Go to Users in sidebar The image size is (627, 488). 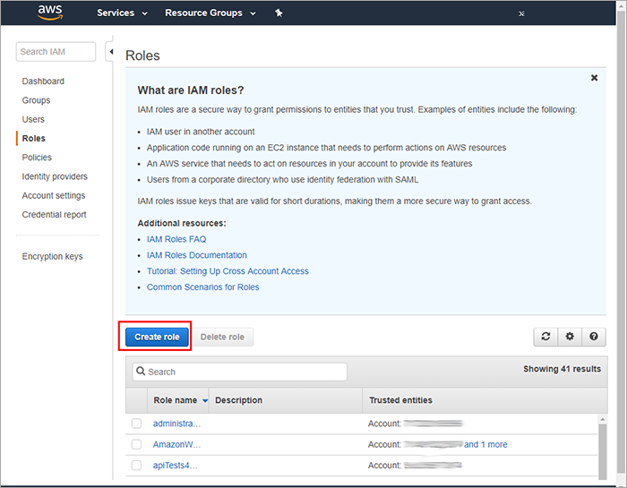33,119
